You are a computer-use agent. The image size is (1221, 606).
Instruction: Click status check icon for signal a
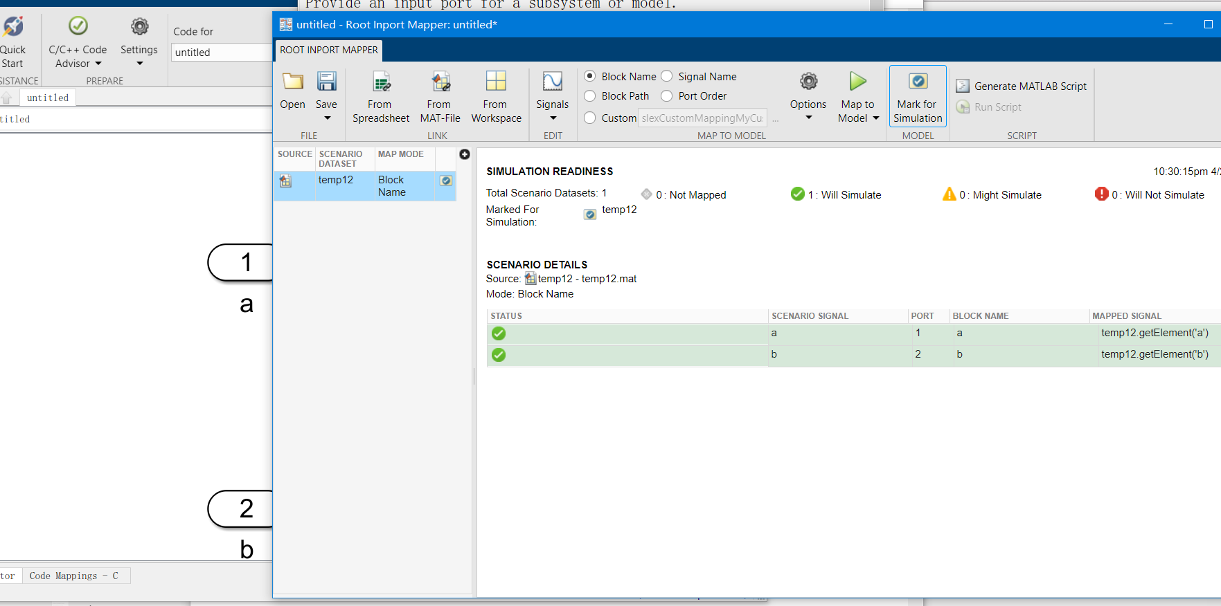coord(499,333)
